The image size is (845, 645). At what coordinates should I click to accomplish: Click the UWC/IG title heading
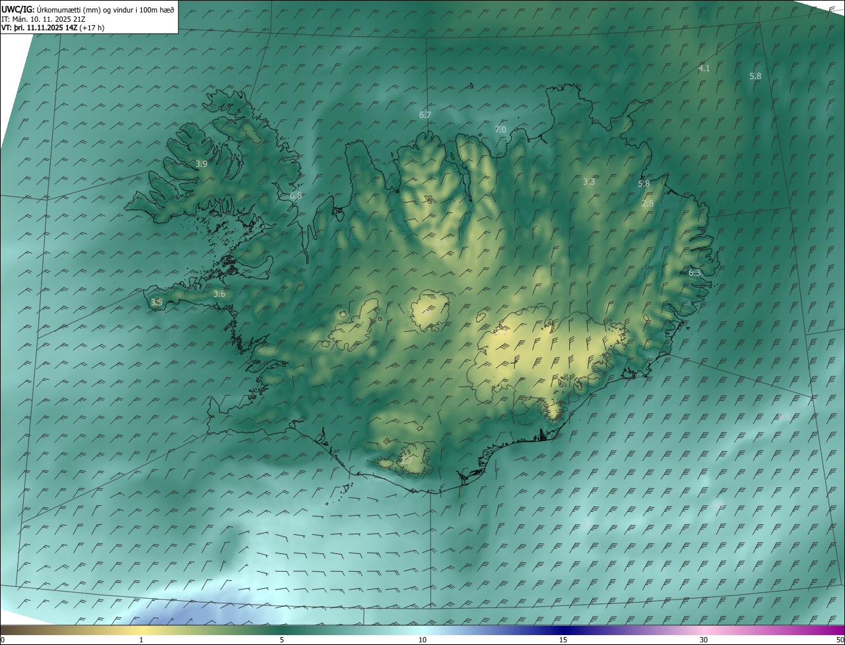pyautogui.click(x=18, y=9)
